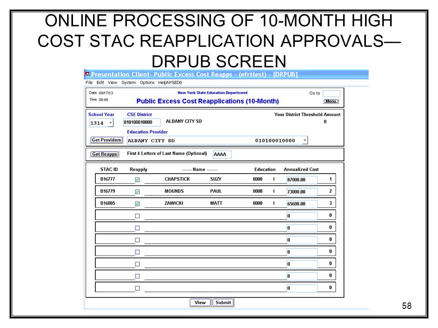Screen dimensions: 438x328
Task: Check the Reapply box in the last row
Action: [x=137, y=288]
